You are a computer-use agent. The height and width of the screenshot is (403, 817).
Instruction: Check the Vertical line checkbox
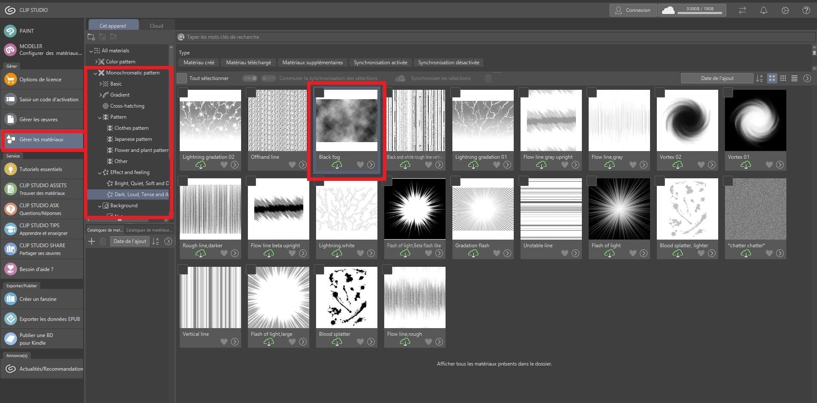coord(183,269)
